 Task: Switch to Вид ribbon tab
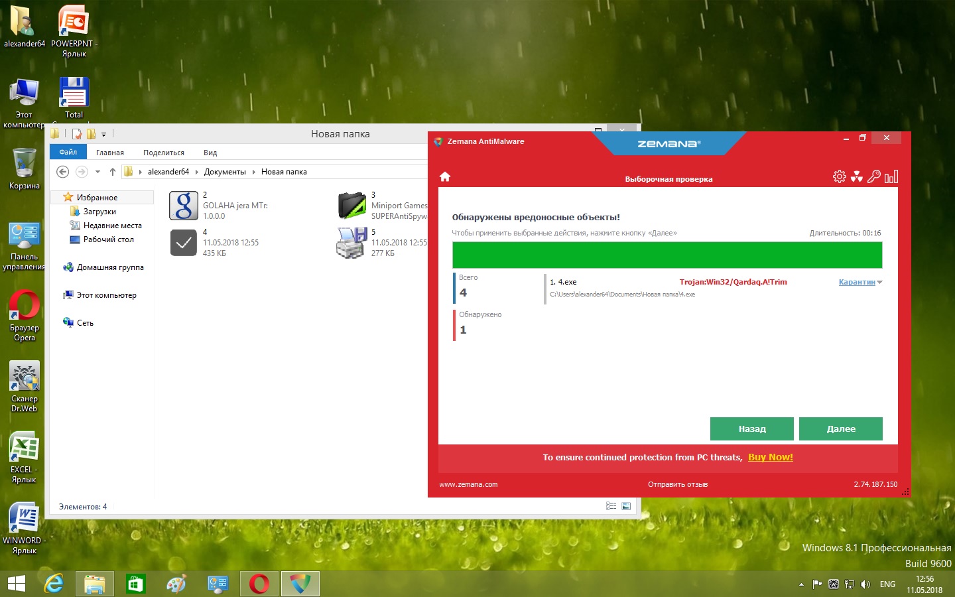[210, 153]
